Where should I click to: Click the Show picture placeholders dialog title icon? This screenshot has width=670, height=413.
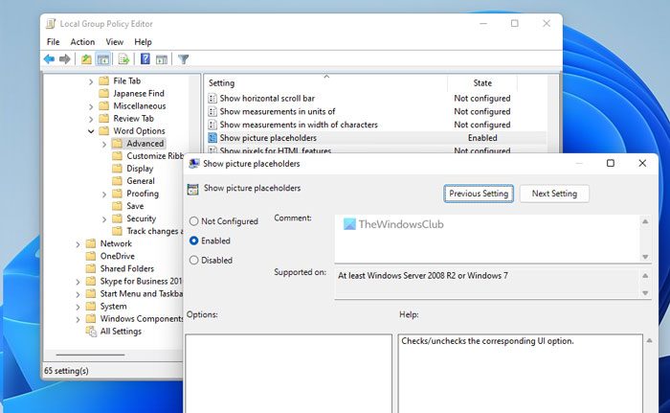click(194, 164)
